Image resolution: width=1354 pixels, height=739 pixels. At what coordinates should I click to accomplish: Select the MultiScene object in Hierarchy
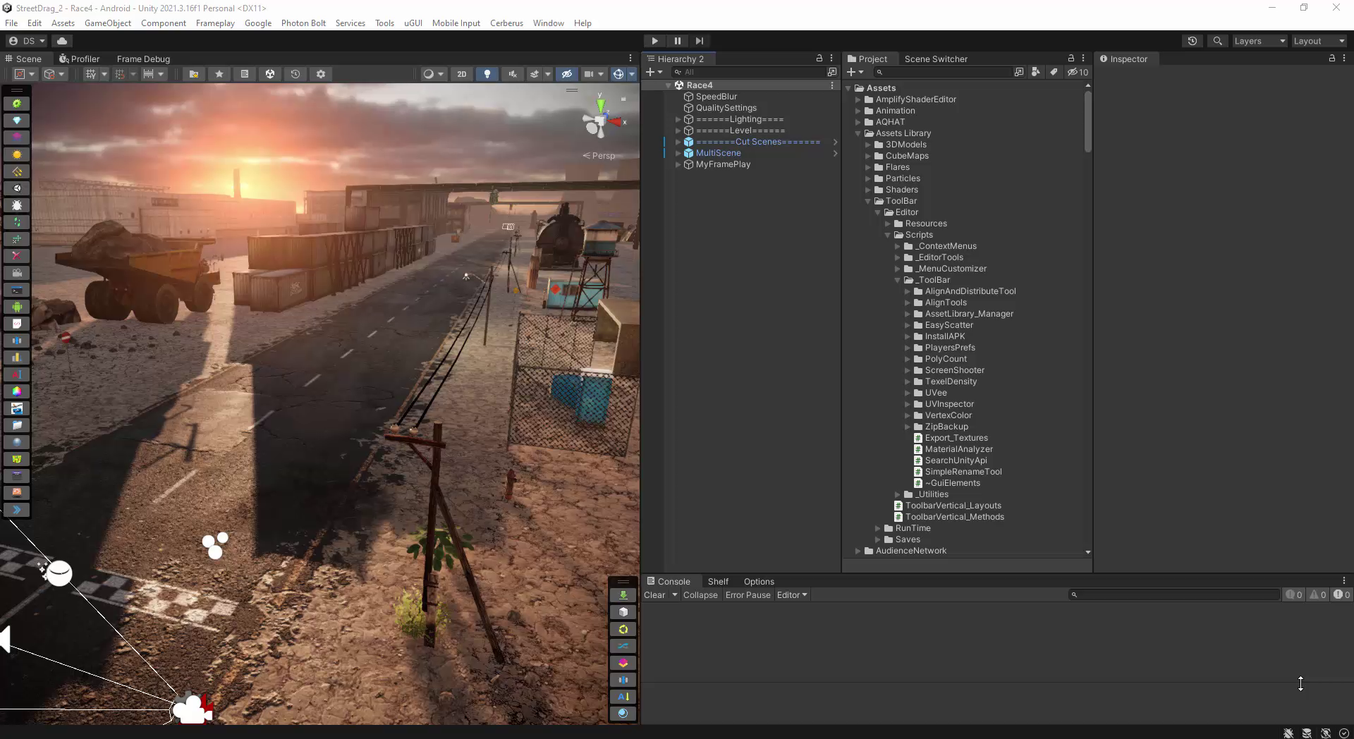point(718,153)
